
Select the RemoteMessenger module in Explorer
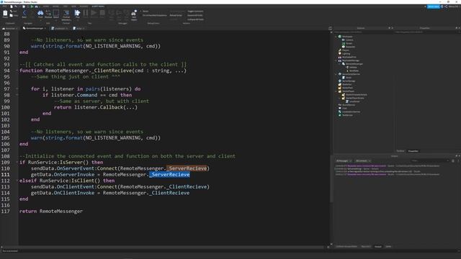click(354, 64)
